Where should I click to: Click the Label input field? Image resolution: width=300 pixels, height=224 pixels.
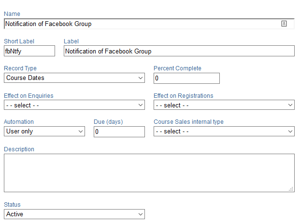(x=179, y=51)
